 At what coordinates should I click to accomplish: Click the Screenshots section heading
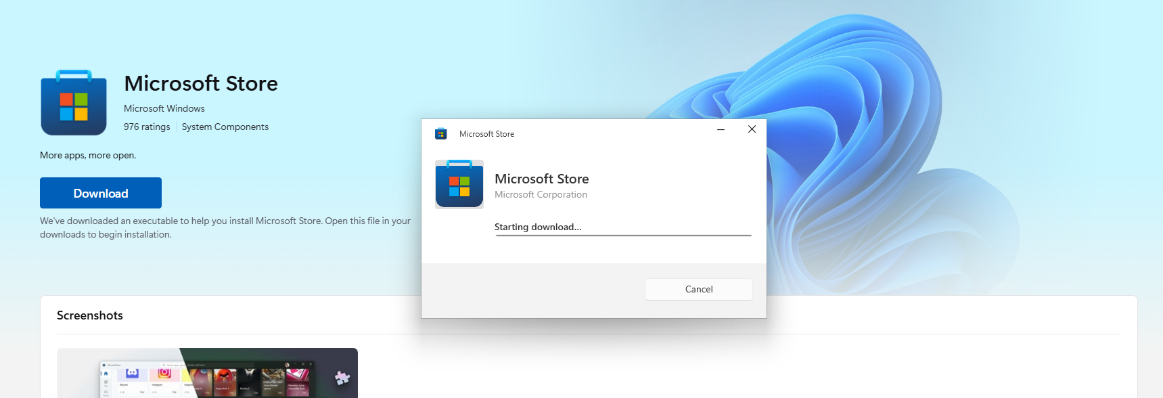[x=90, y=315]
